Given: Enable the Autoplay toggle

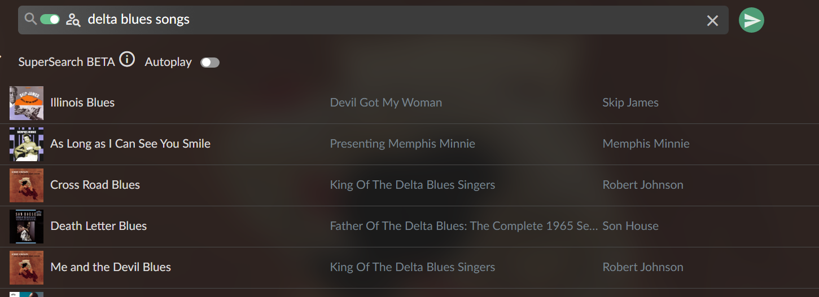Looking at the screenshot, I should [210, 63].
